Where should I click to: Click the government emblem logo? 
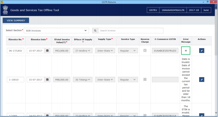(5, 10)
